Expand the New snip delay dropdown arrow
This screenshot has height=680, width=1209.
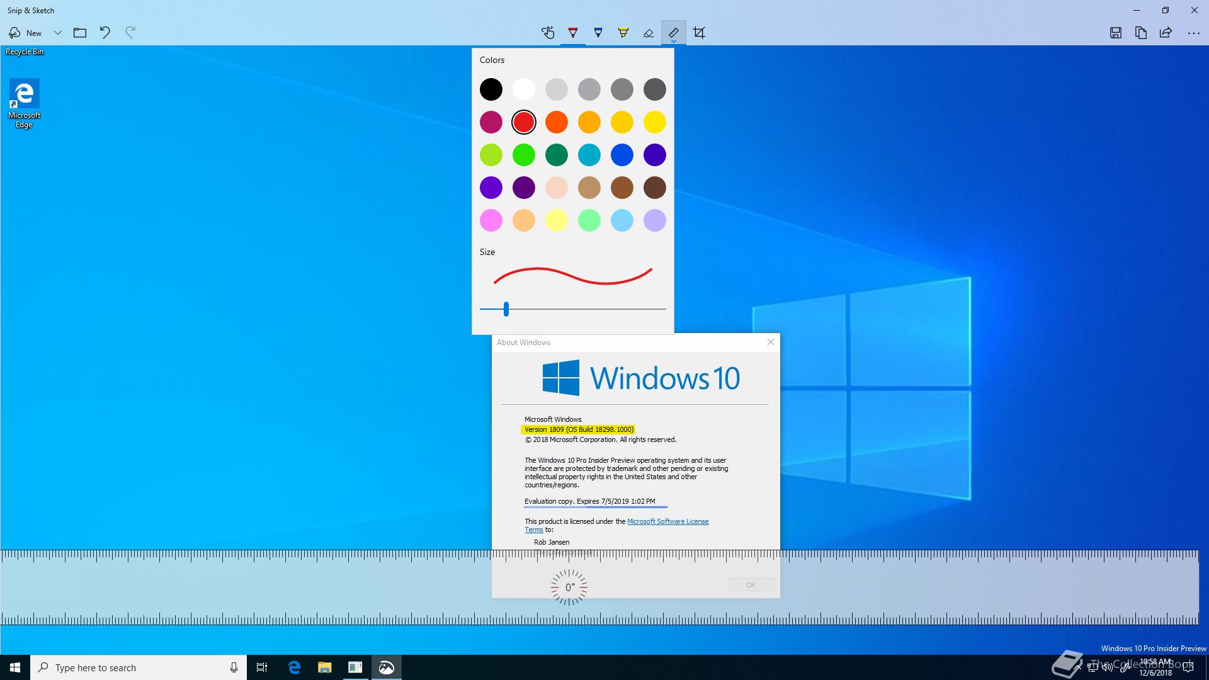(x=58, y=33)
